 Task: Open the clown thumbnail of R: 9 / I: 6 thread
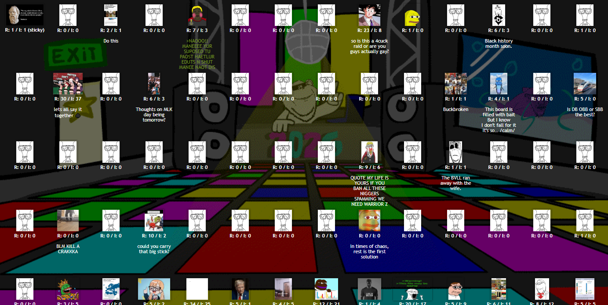click(369, 152)
